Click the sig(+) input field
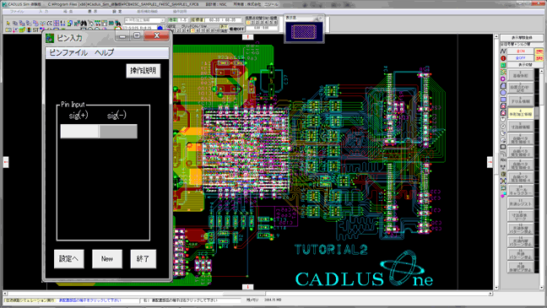Image resolution: width=547 pixels, height=308 pixels. pos(79,132)
